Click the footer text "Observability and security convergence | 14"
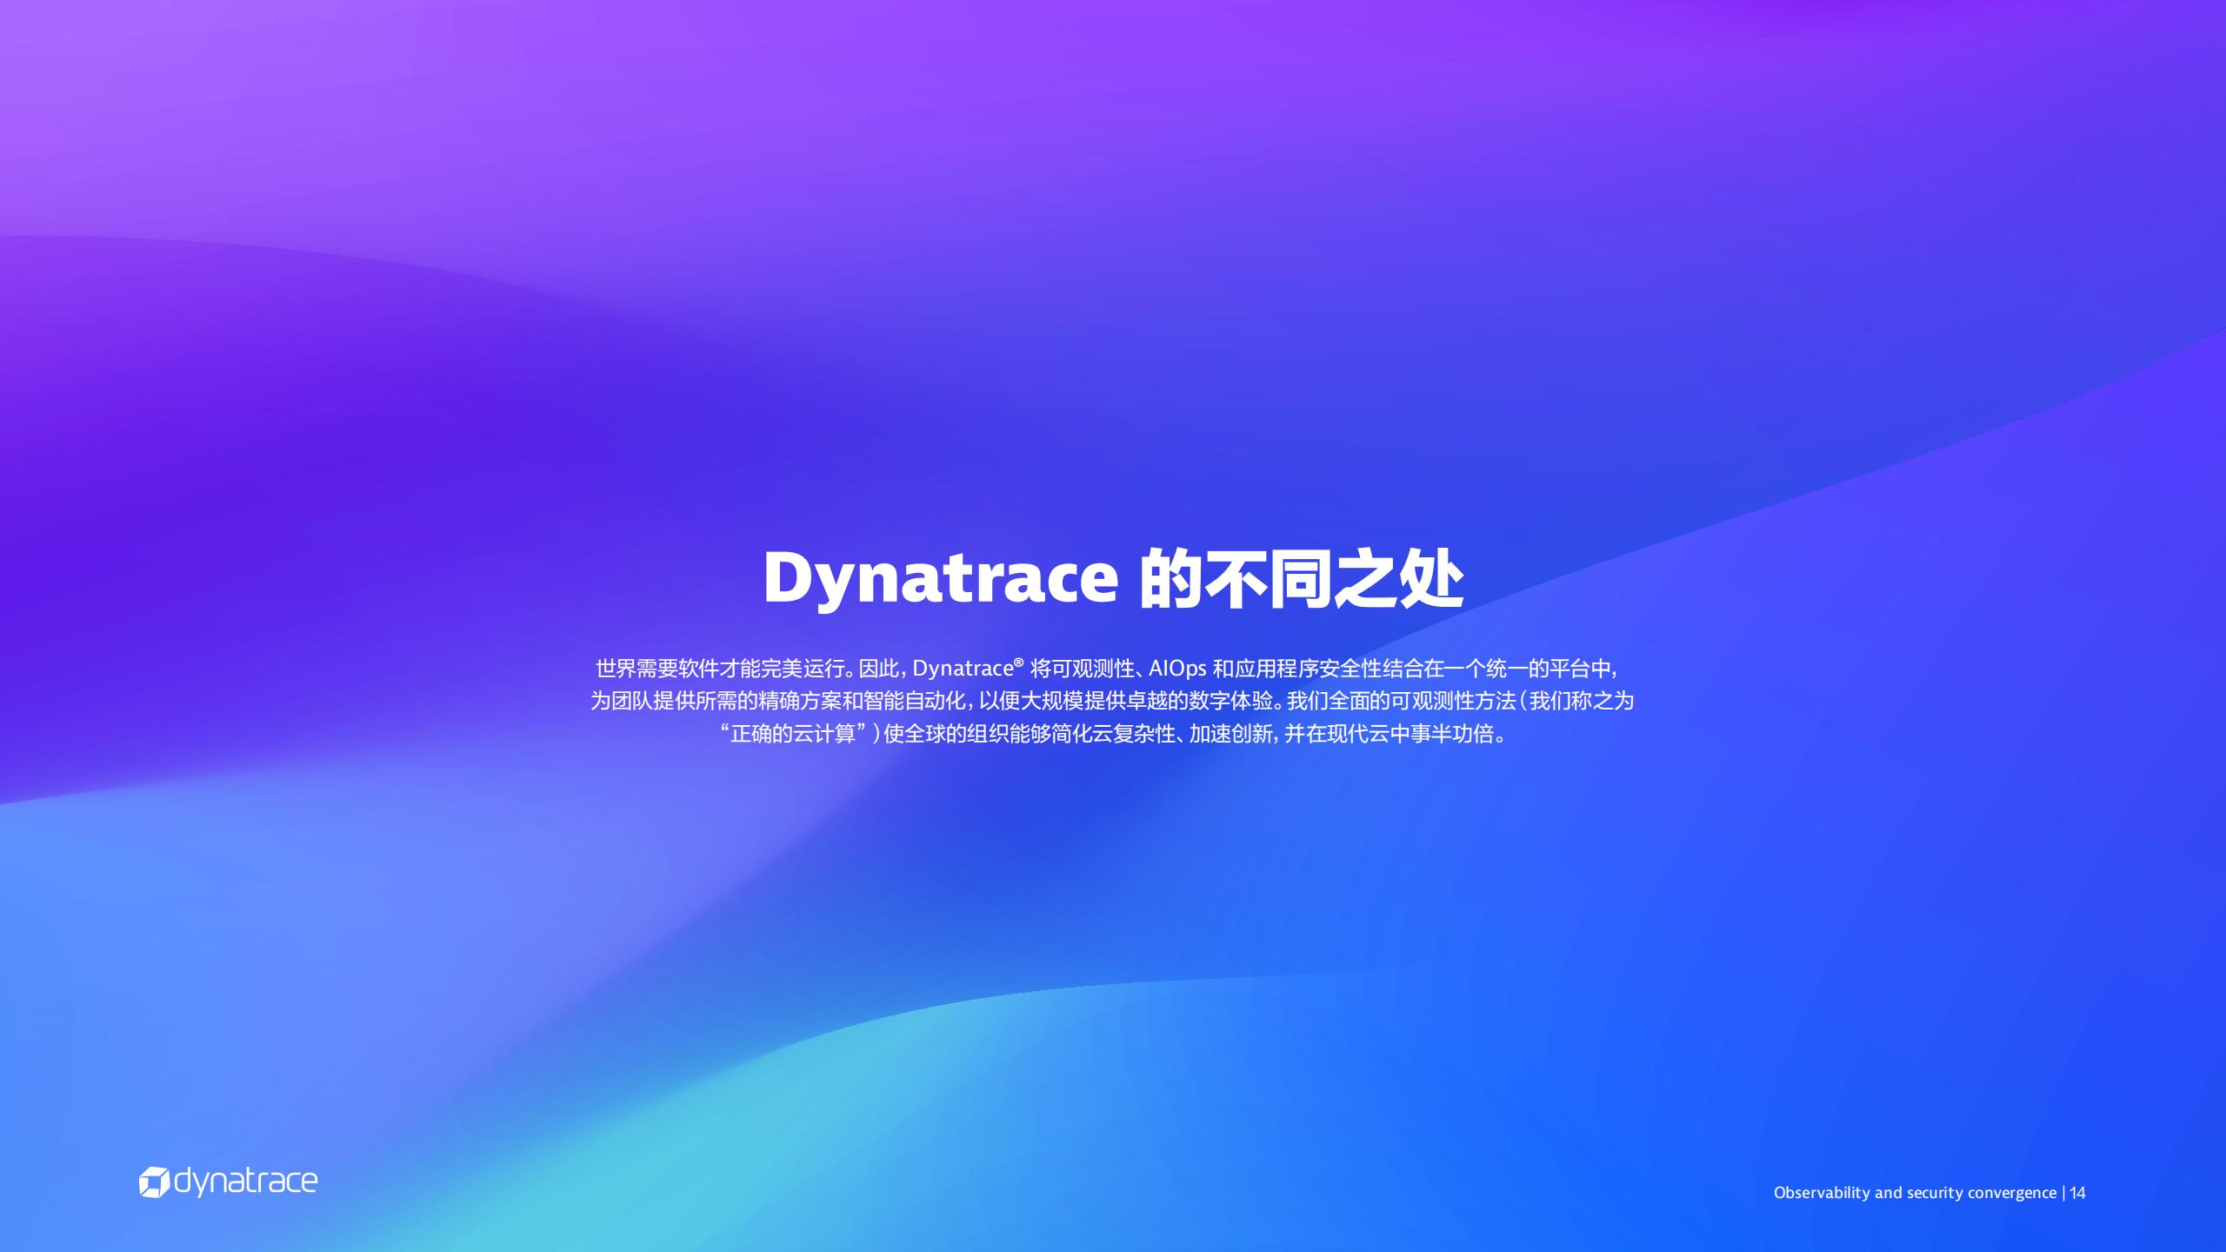The image size is (2226, 1252). (x=1929, y=1193)
